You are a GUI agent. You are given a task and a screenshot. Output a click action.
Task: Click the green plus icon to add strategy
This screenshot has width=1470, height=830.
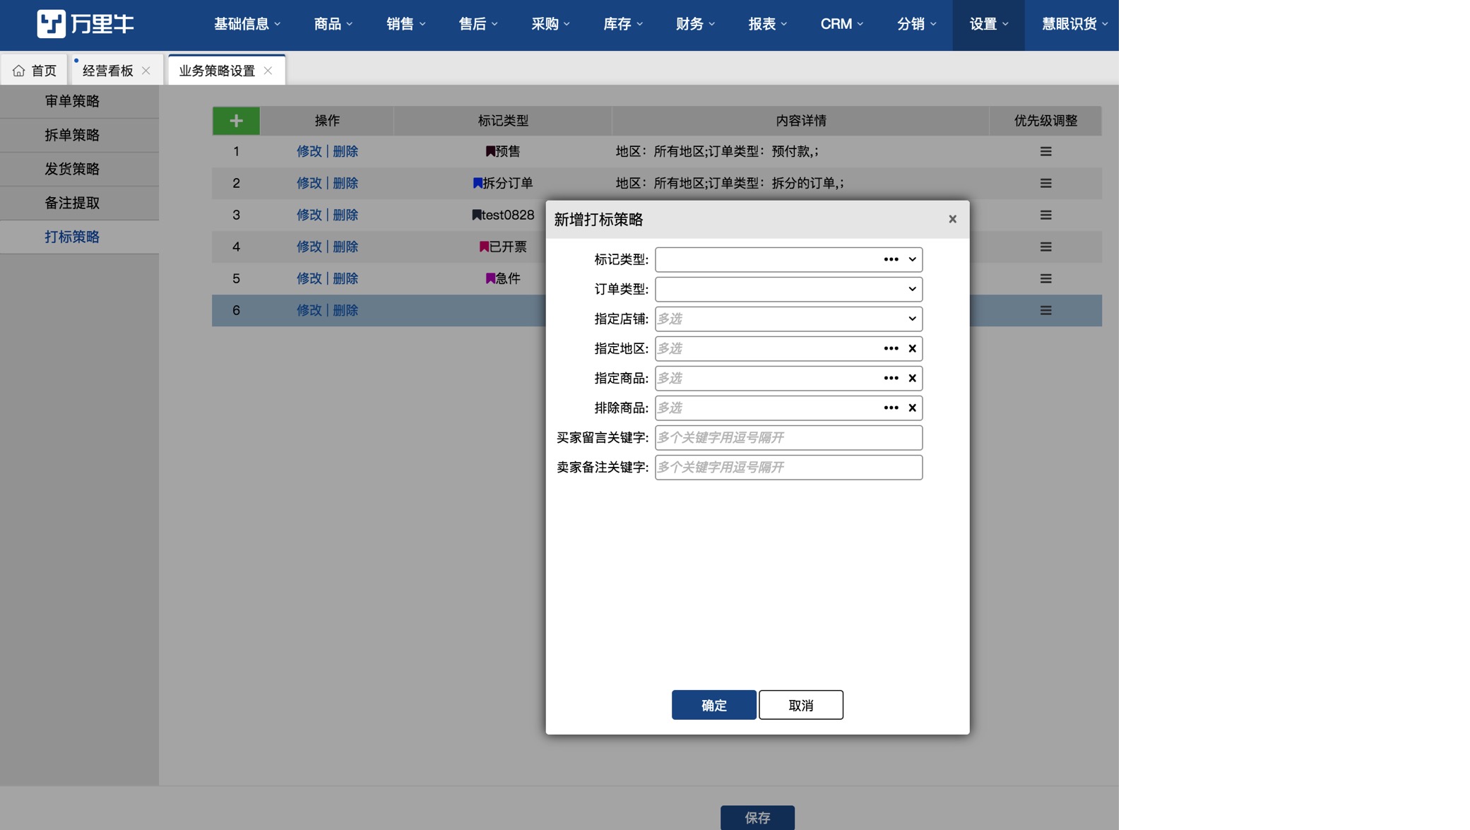pos(235,120)
